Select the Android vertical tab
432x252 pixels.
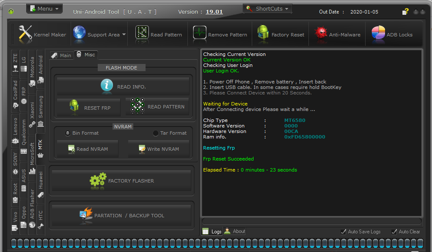pos(41,69)
